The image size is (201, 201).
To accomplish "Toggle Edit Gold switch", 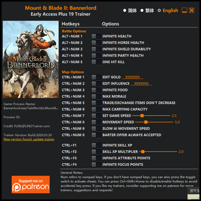I will point(96,77).
